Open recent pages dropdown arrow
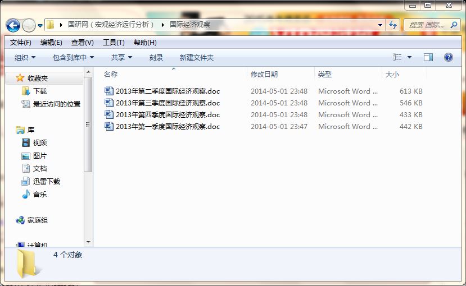 [x=40, y=26]
